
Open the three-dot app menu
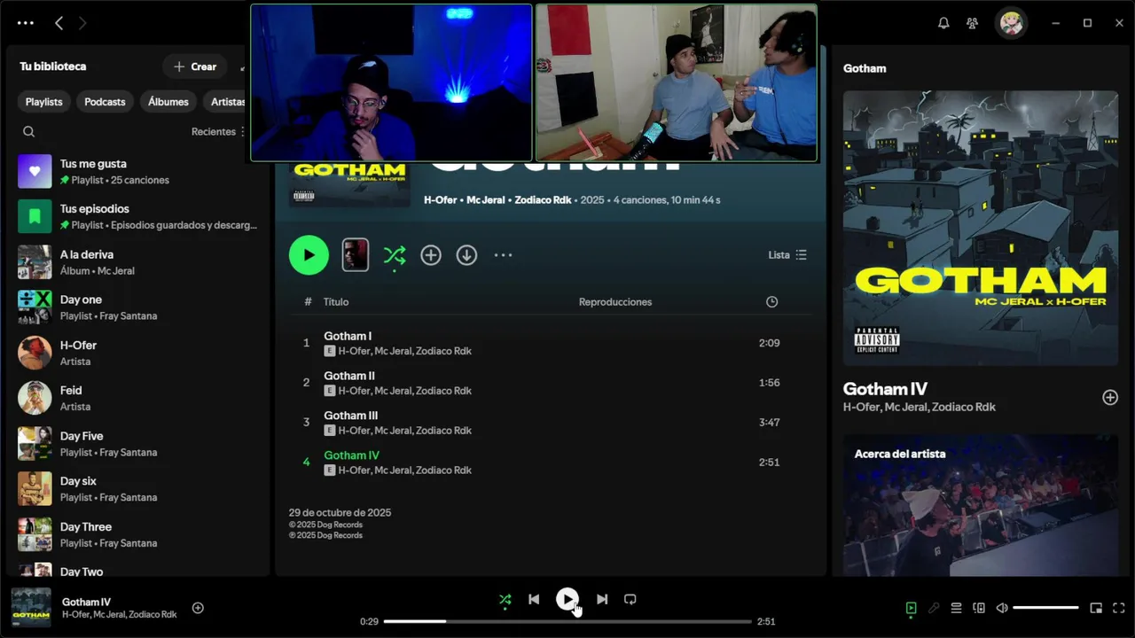[26, 23]
